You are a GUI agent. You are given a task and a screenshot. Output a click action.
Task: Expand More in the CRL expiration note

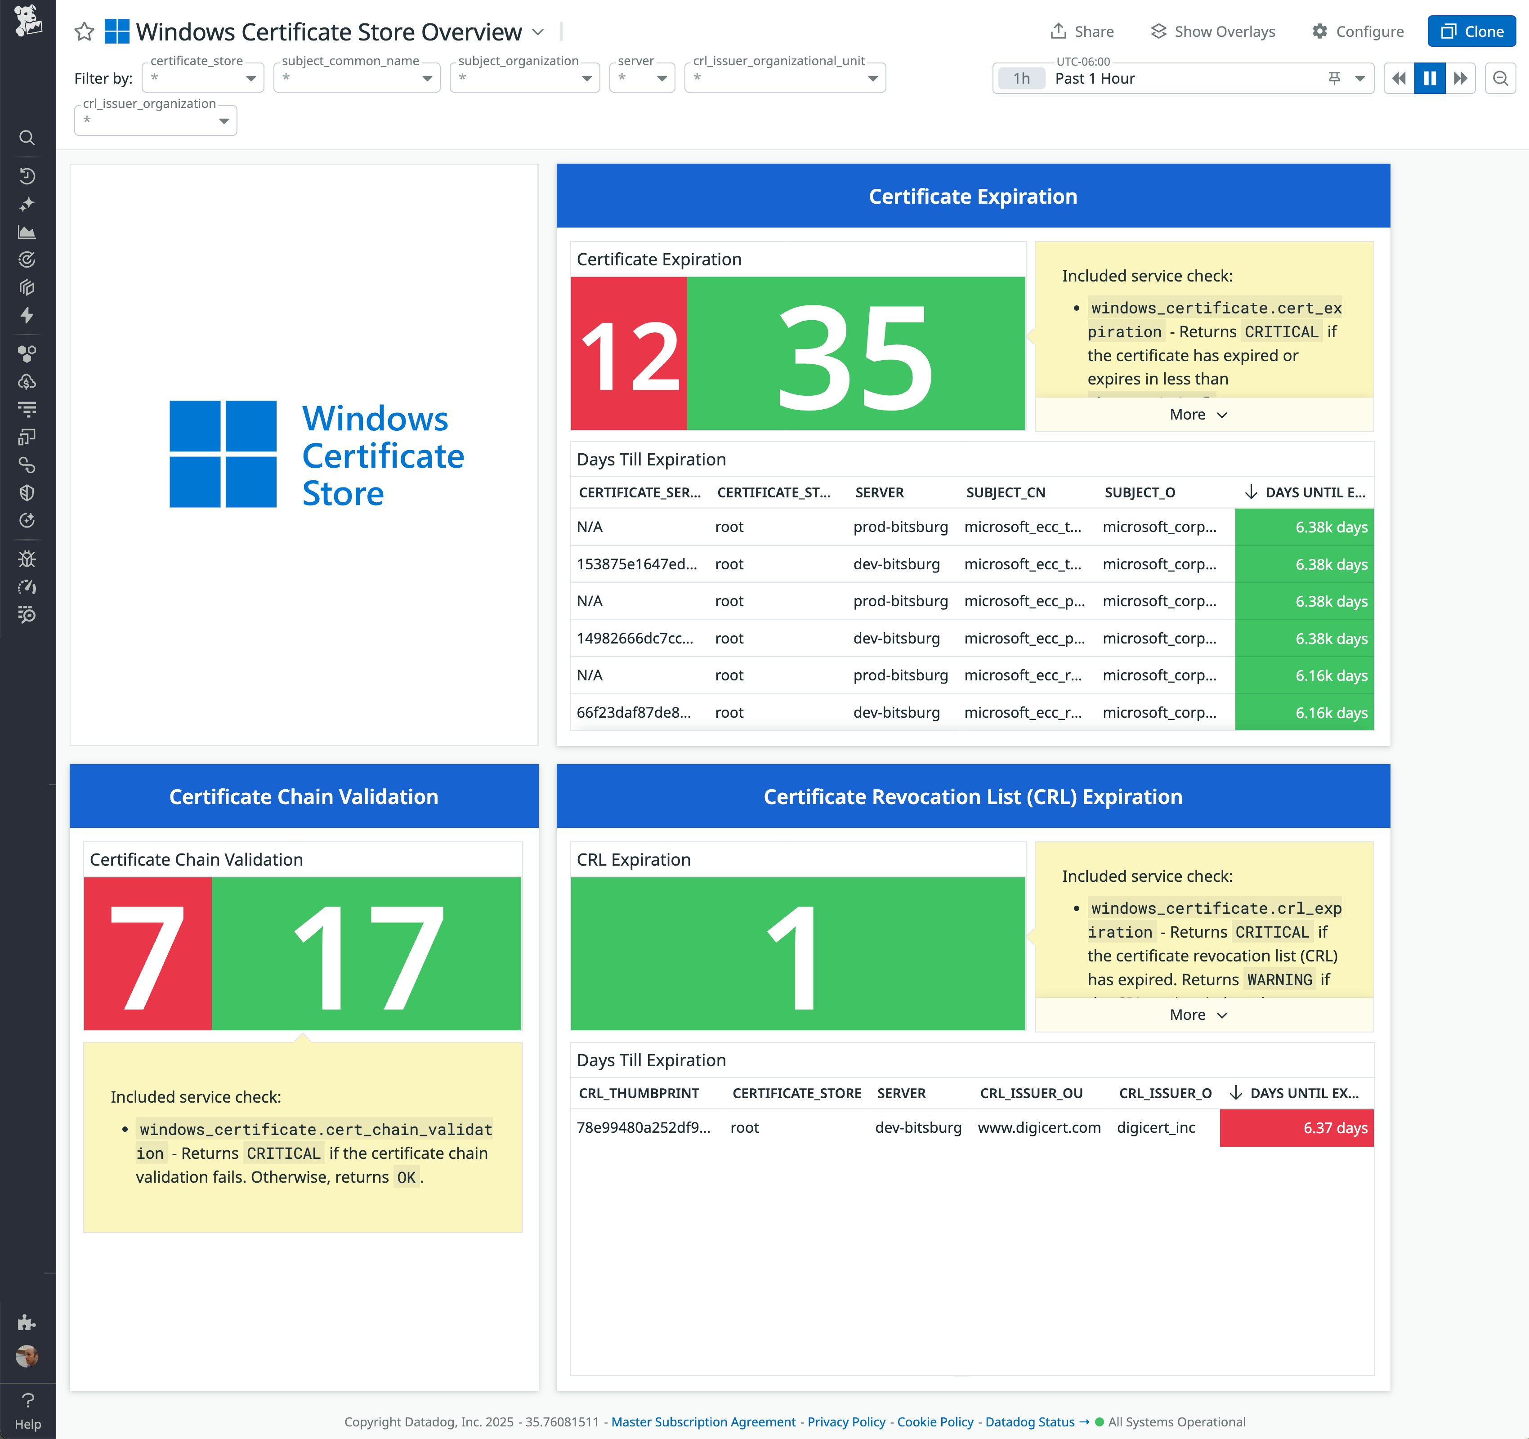point(1198,1015)
